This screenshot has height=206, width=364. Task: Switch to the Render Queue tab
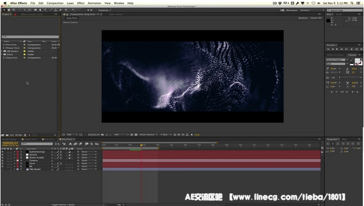[9, 139]
